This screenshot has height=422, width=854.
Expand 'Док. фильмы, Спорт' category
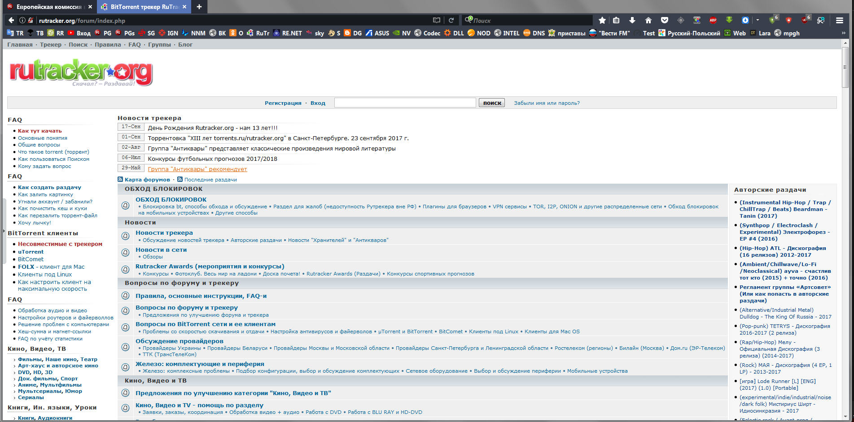[48, 379]
